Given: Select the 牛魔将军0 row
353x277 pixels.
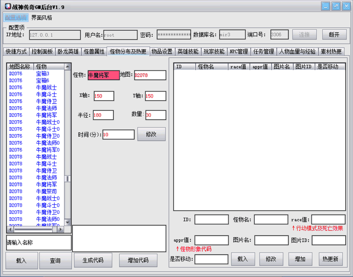Looking at the screenshot, I should point(36,150).
